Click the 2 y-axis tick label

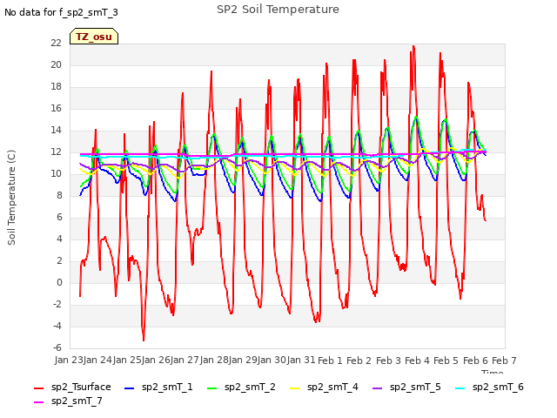[x=59, y=261]
